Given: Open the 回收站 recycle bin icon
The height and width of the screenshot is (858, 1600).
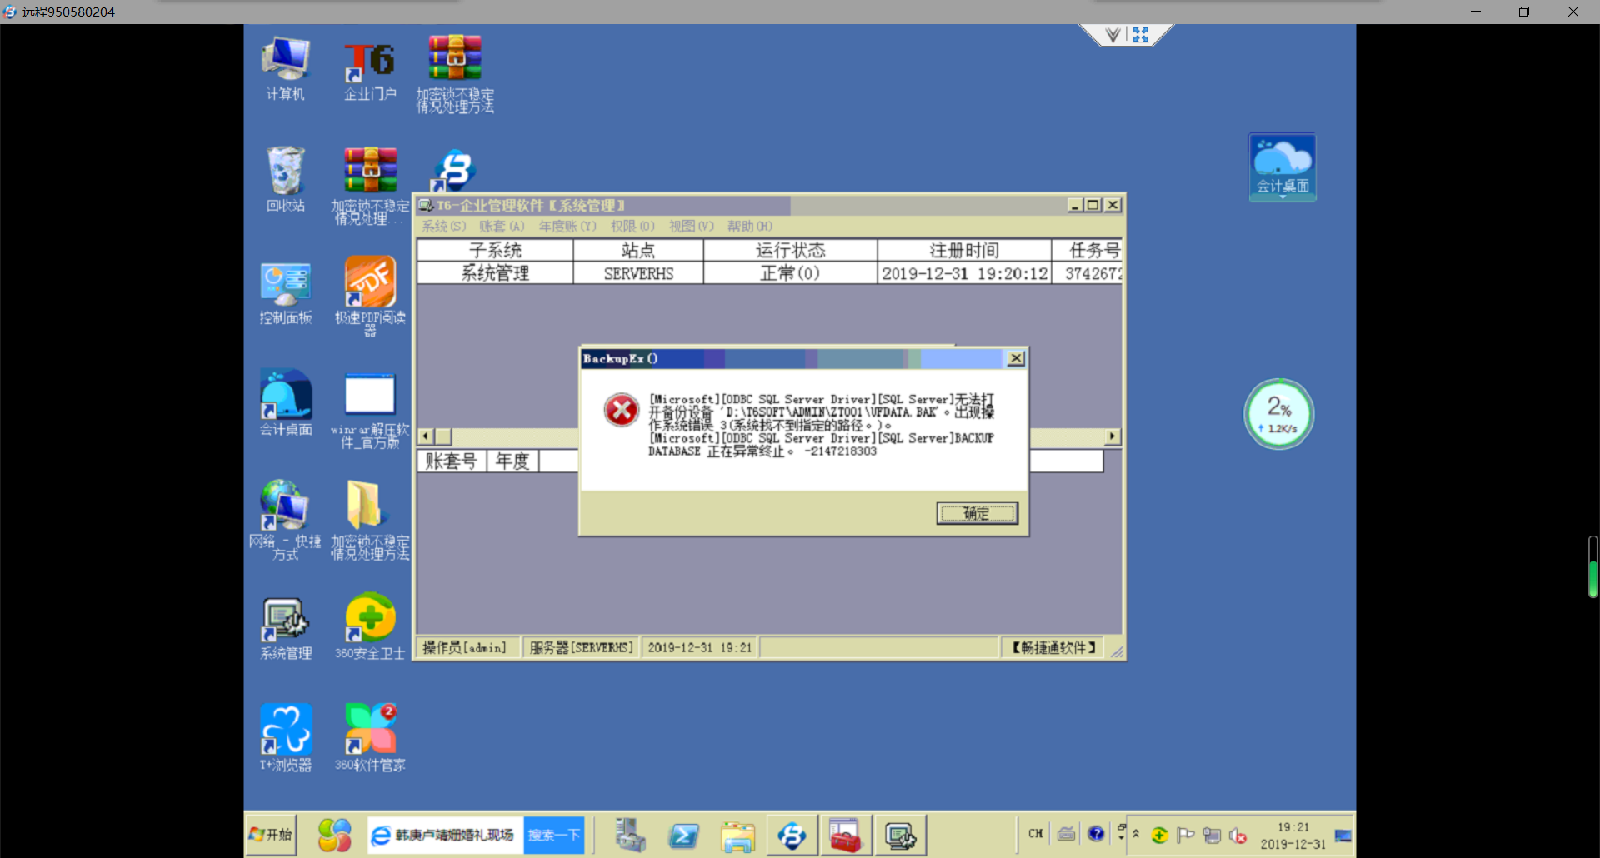Looking at the screenshot, I should (x=286, y=180).
